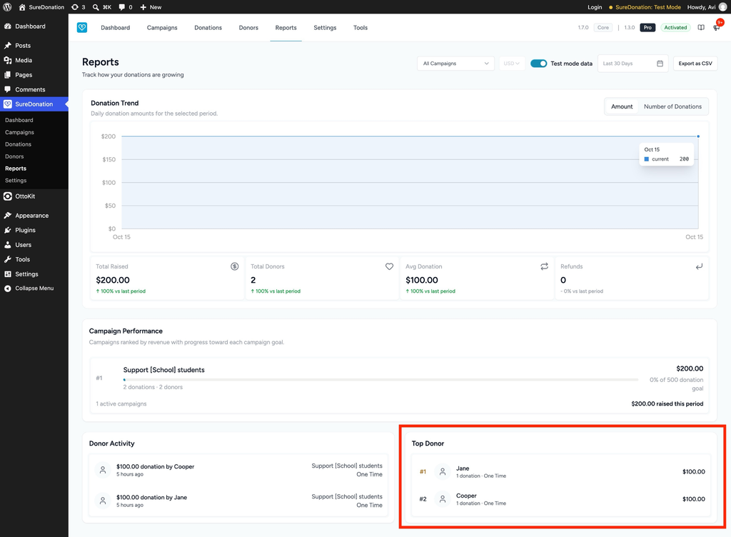Click the user avatar next to Howdy, Avi
The image size is (731, 537).
coord(722,7)
